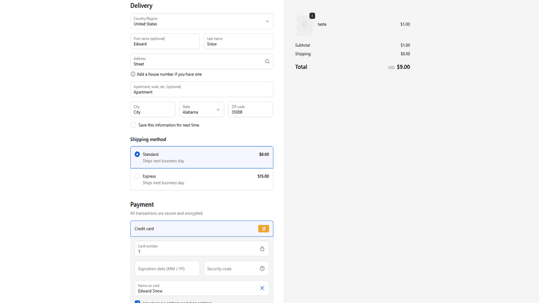Viewport: 539px width, 303px height.
Task: Select the Standard shipping option
Action: pyautogui.click(x=202, y=157)
